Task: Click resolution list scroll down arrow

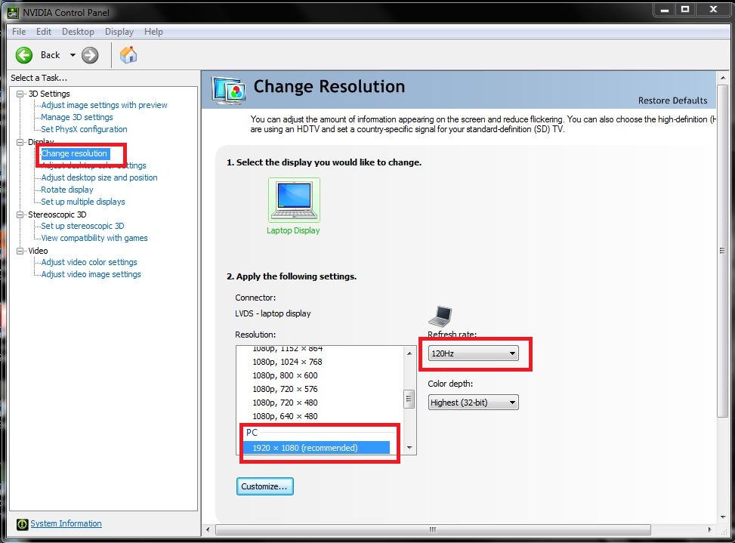Action: click(x=409, y=448)
